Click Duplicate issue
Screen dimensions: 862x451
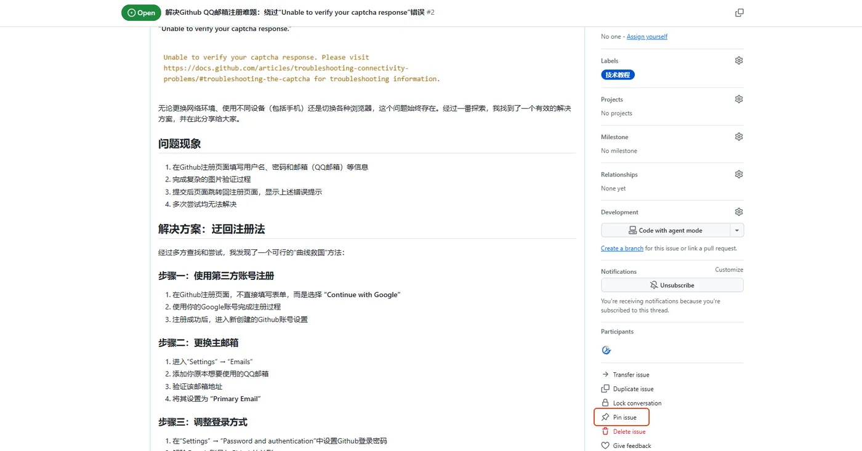pos(627,389)
